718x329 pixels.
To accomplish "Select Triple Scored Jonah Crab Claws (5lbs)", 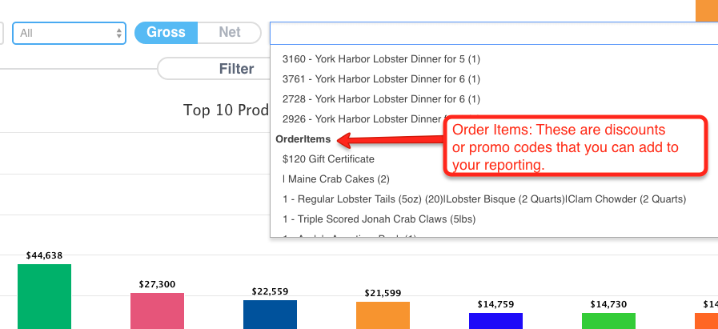I will pos(379,219).
